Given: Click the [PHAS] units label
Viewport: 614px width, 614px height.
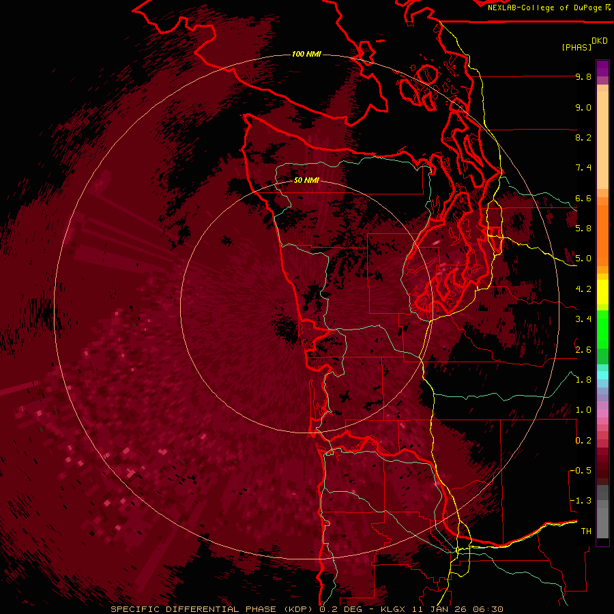Looking at the screenshot, I should (576, 47).
